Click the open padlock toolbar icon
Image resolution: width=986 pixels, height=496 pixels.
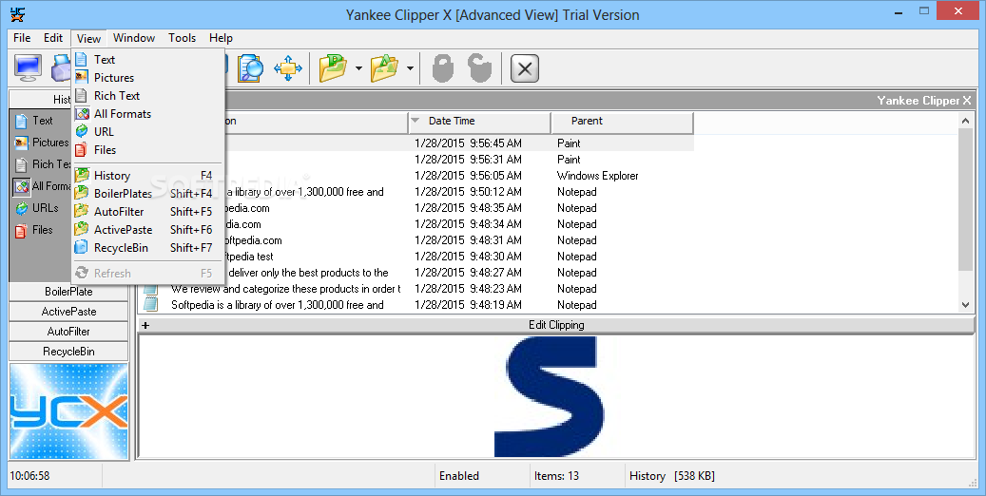click(480, 67)
